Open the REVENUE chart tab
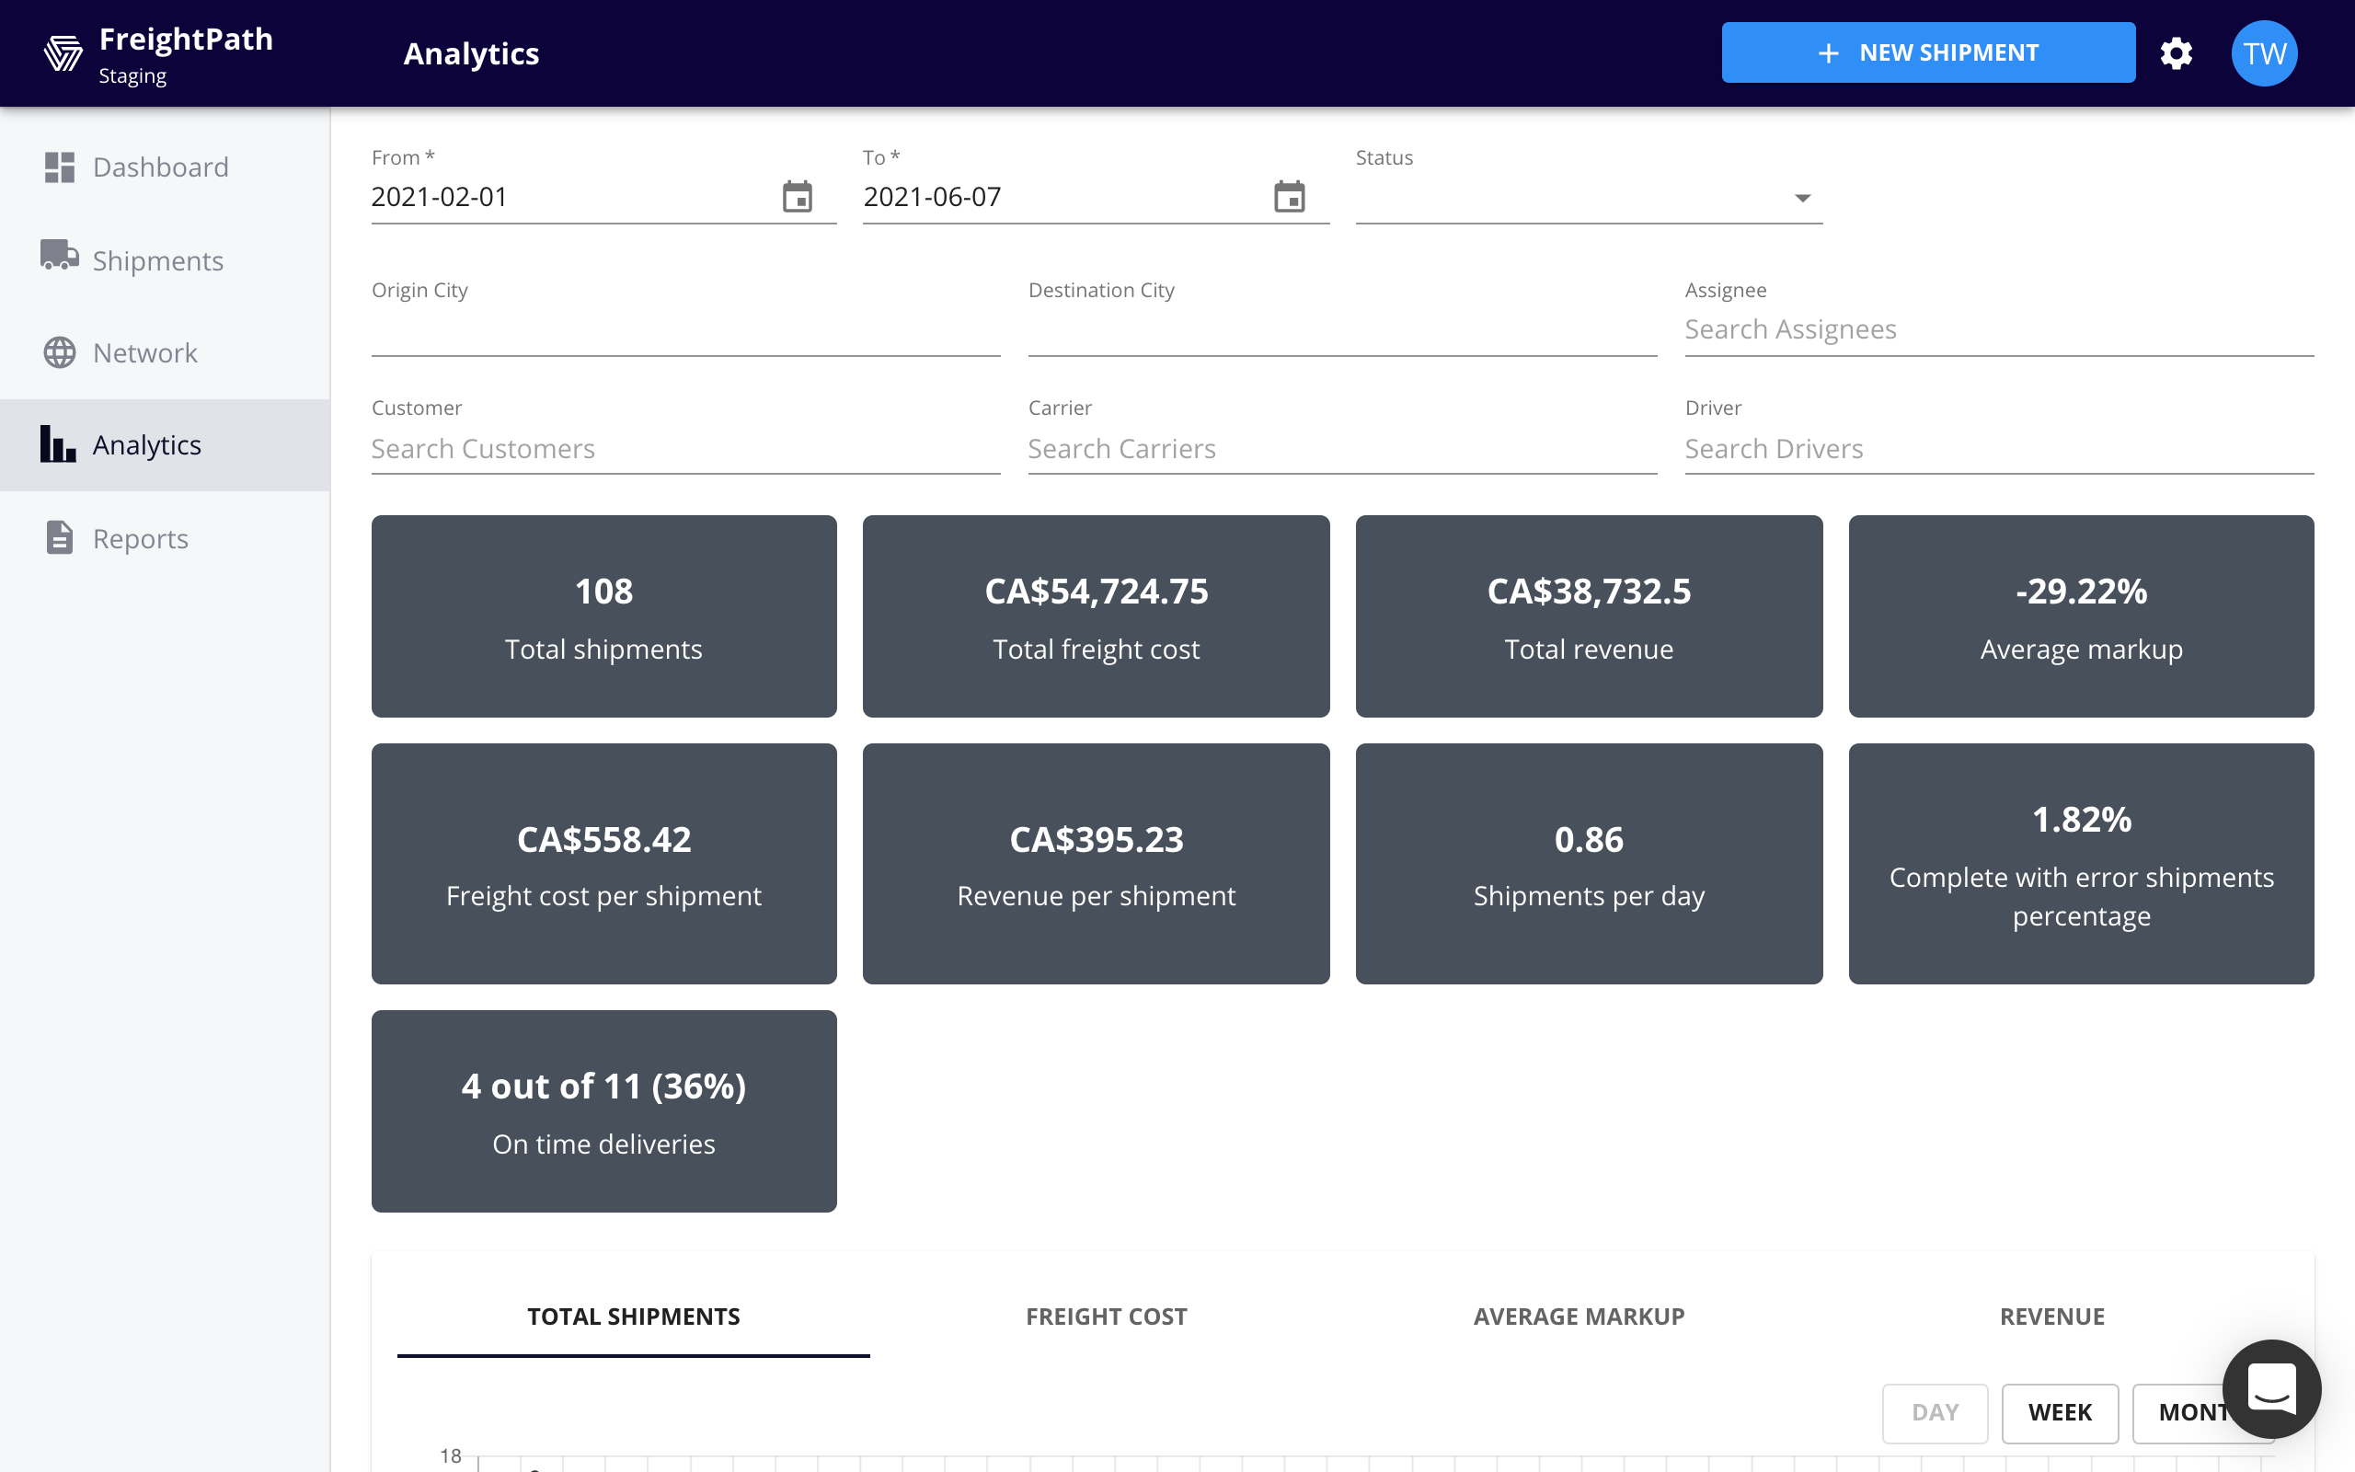 [2051, 1316]
